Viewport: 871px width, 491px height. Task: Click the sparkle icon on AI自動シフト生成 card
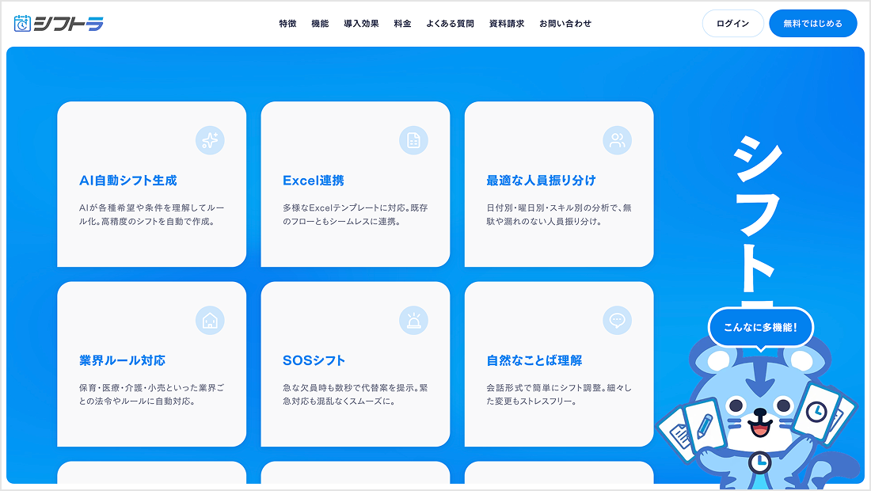[210, 140]
